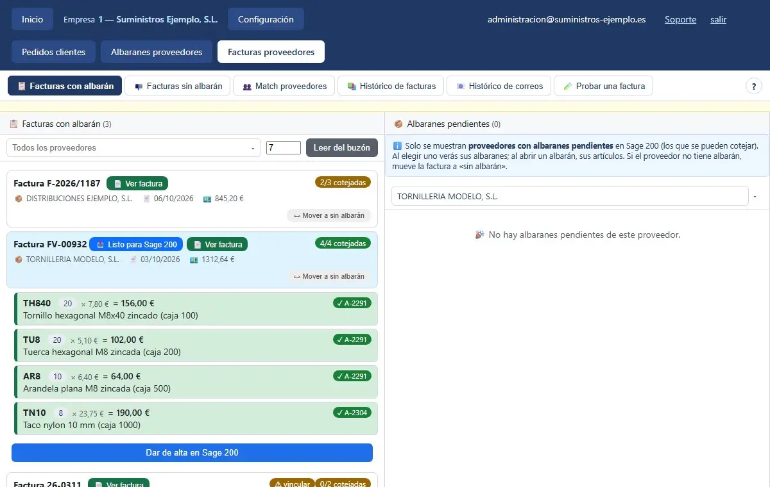Click the Factura FV-00932 title
Viewport: 770px width, 487px height.
pyautogui.click(x=50, y=244)
